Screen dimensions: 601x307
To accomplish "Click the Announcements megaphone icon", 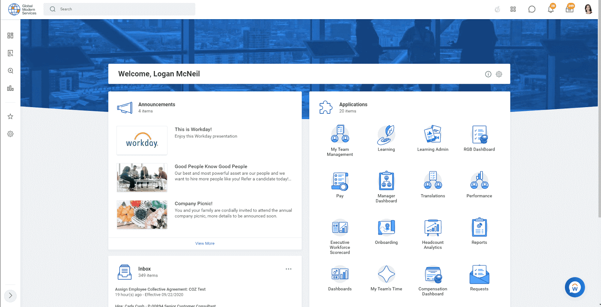I will point(125,108).
